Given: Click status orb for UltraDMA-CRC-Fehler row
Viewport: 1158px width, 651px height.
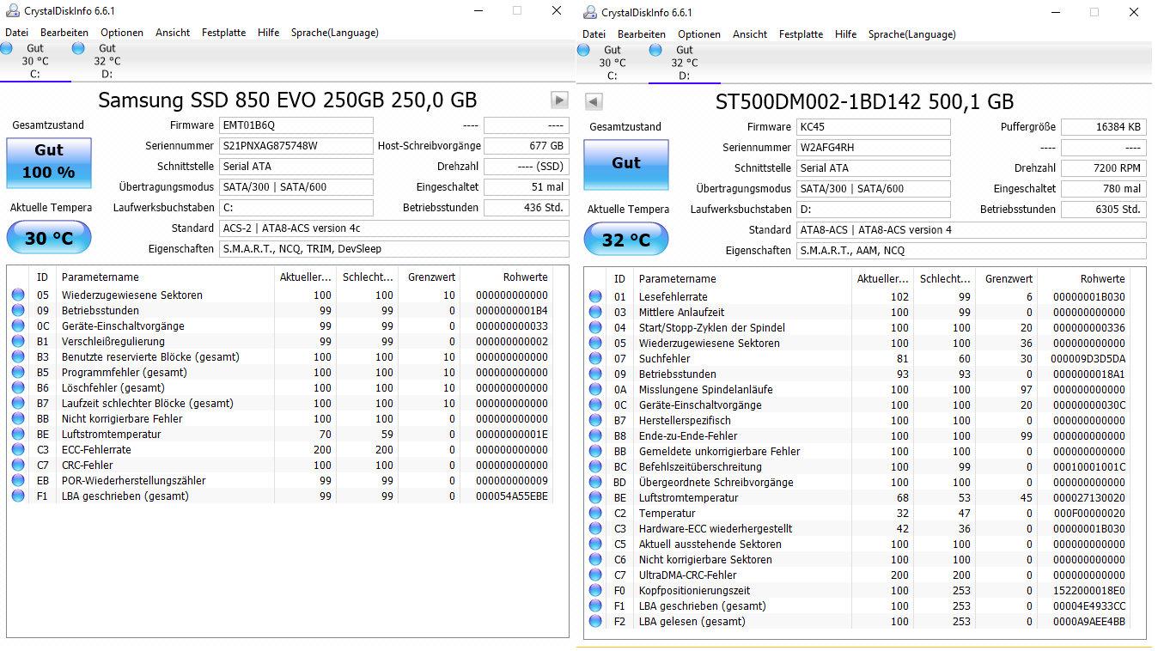Looking at the screenshot, I should [x=595, y=575].
